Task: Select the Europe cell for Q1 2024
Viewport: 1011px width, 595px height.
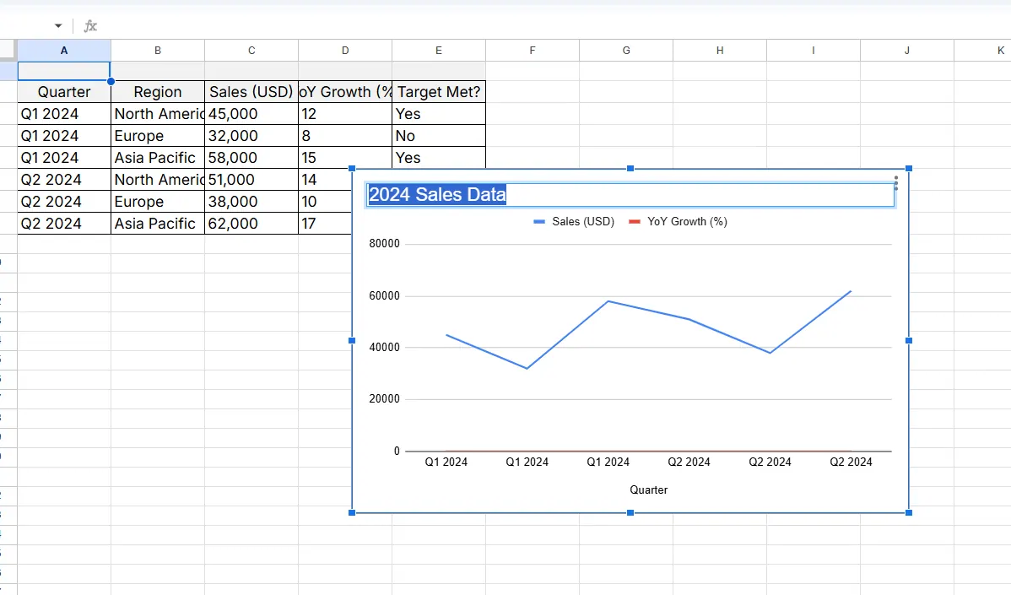Action: 157,136
